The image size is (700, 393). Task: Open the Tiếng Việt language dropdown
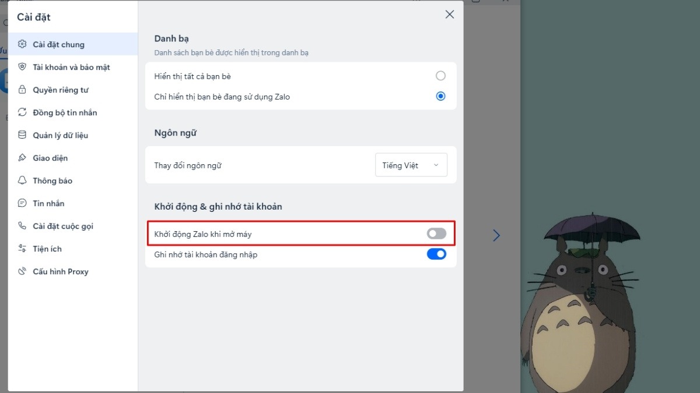(x=411, y=165)
